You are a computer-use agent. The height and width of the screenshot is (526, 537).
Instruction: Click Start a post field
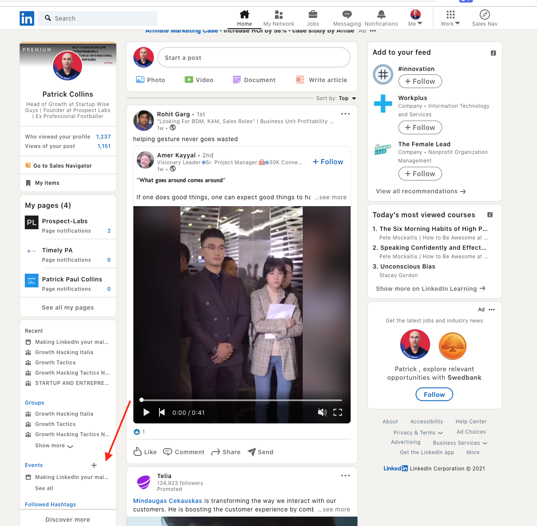click(254, 57)
